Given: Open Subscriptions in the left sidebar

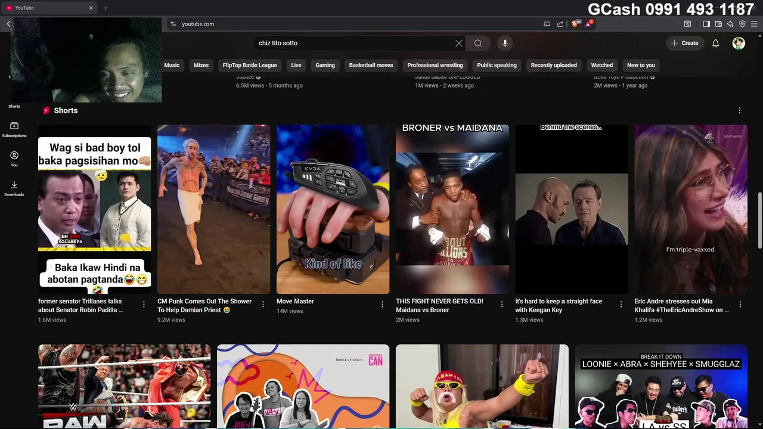Looking at the screenshot, I should (14, 129).
